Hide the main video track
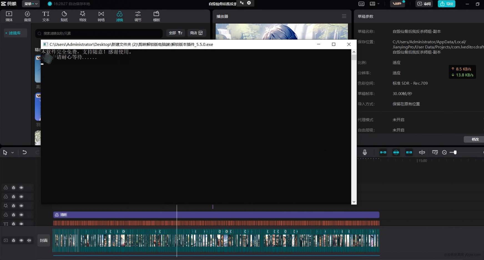 click(21, 240)
